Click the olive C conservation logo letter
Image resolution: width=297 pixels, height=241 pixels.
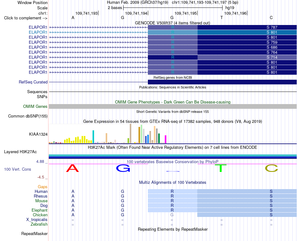point(271,168)
